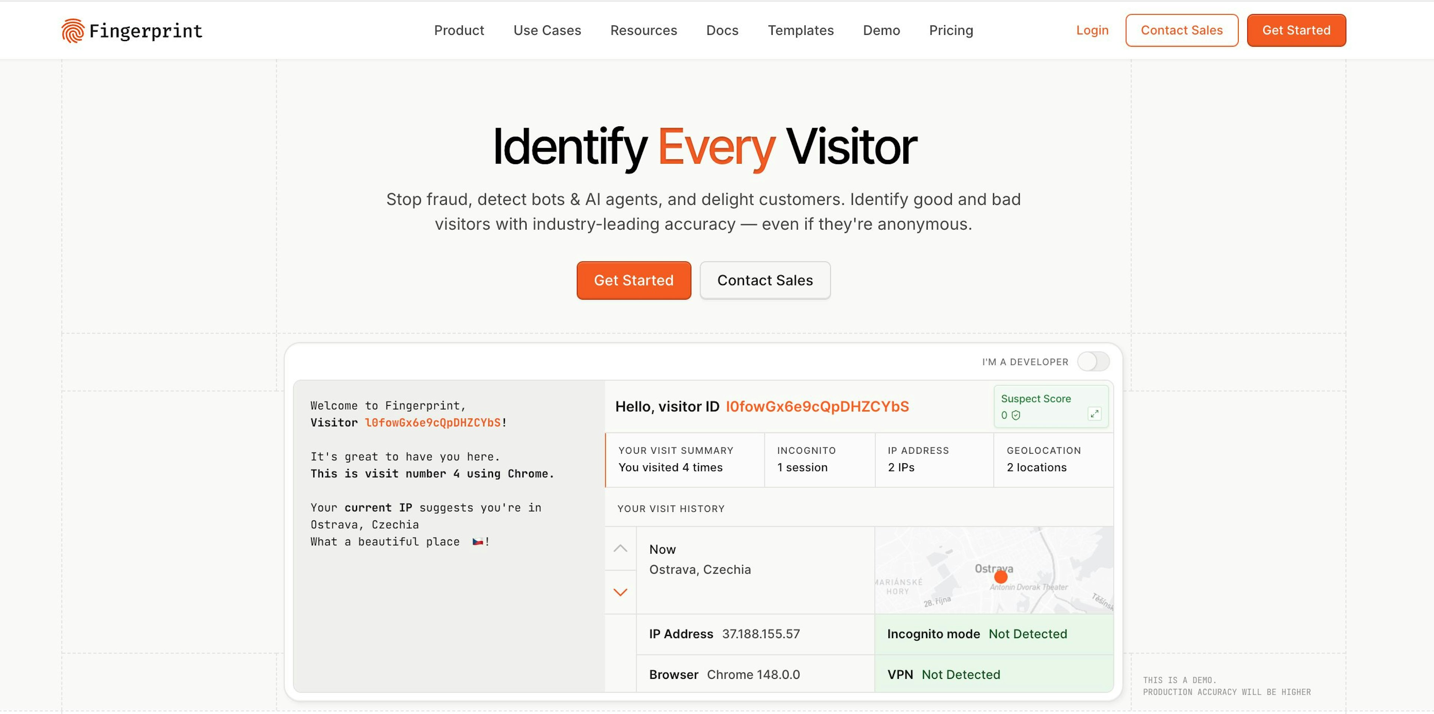Click the Chrome 148.0.0 browser value

(x=753, y=674)
